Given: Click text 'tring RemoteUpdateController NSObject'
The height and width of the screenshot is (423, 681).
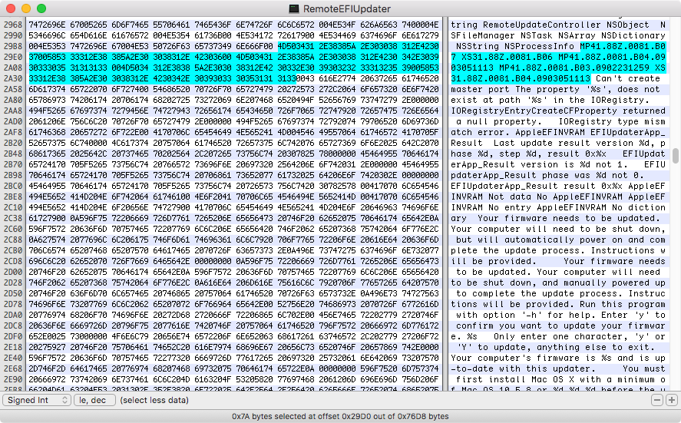Looking at the screenshot, I should click(550, 25).
